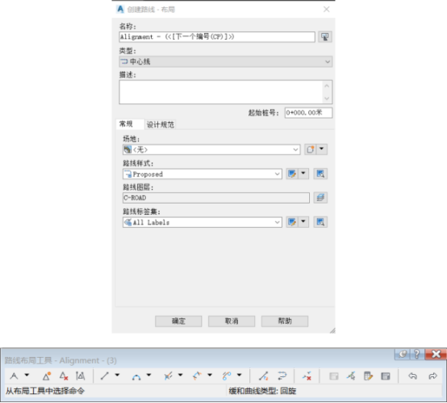Image resolution: width=447 pixels, height=403 pixels.
Task: Expand the tangent PI tool dropdown arrow
Action: [x=27, y=375]
